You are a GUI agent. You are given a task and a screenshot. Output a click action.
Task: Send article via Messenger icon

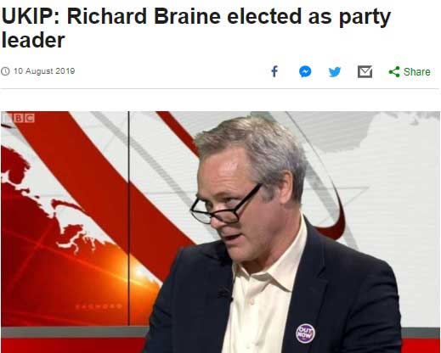(305, 71)
